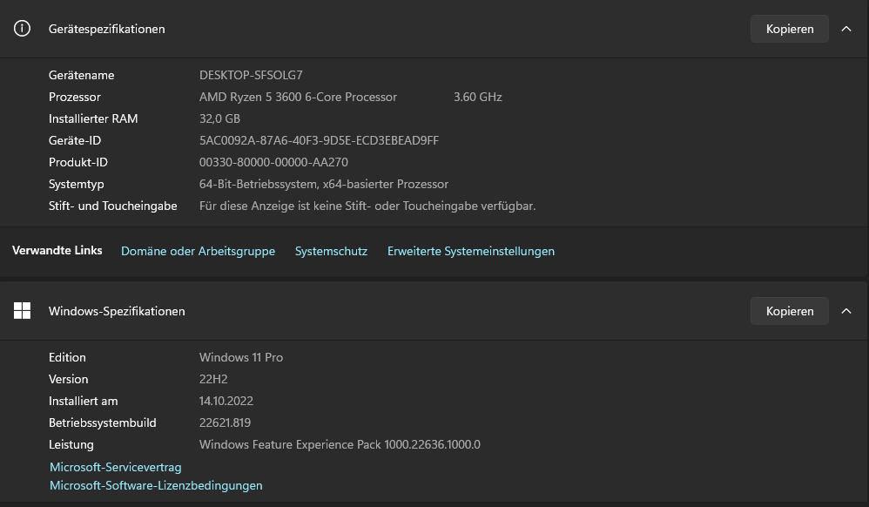Click the Betriebssystembuild value 22621.819
869x507 pixels.
click(225, 422)
